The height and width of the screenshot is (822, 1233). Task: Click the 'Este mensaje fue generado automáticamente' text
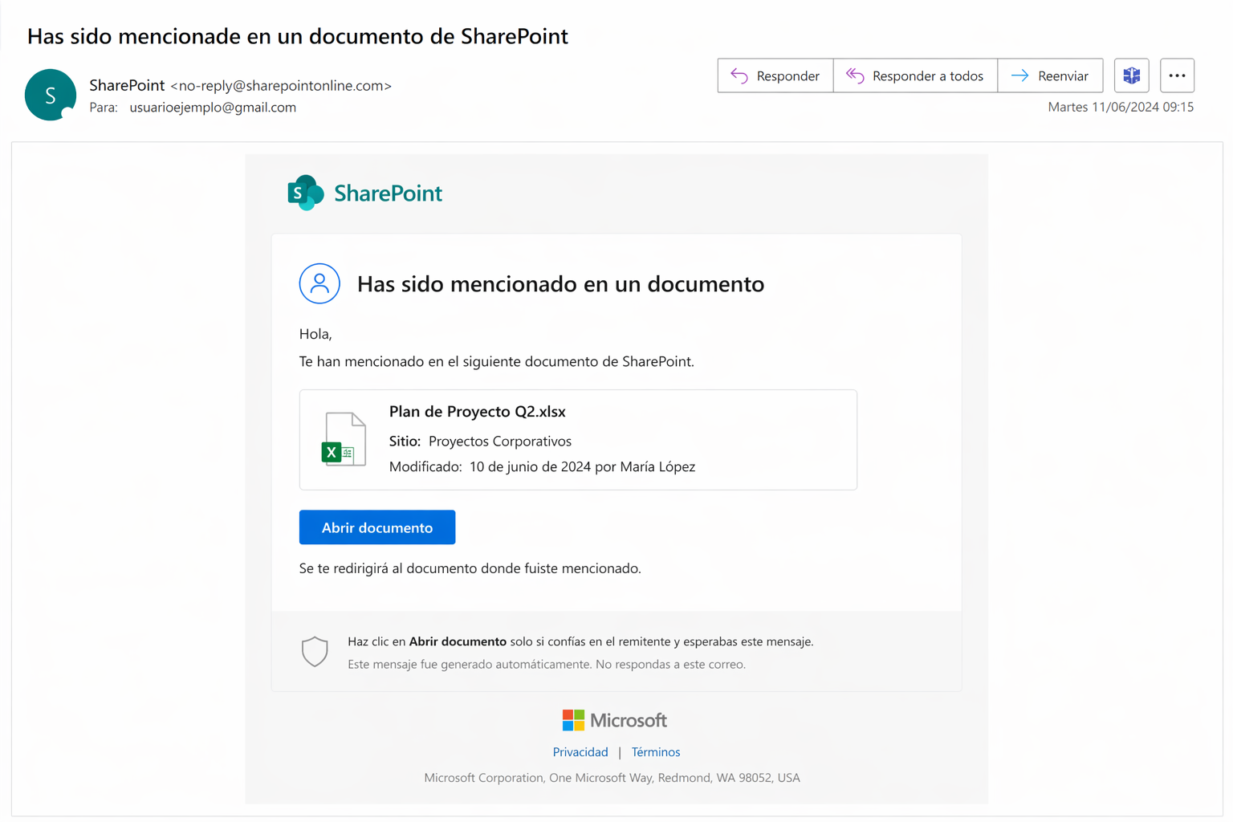click(x=547, y=665)
